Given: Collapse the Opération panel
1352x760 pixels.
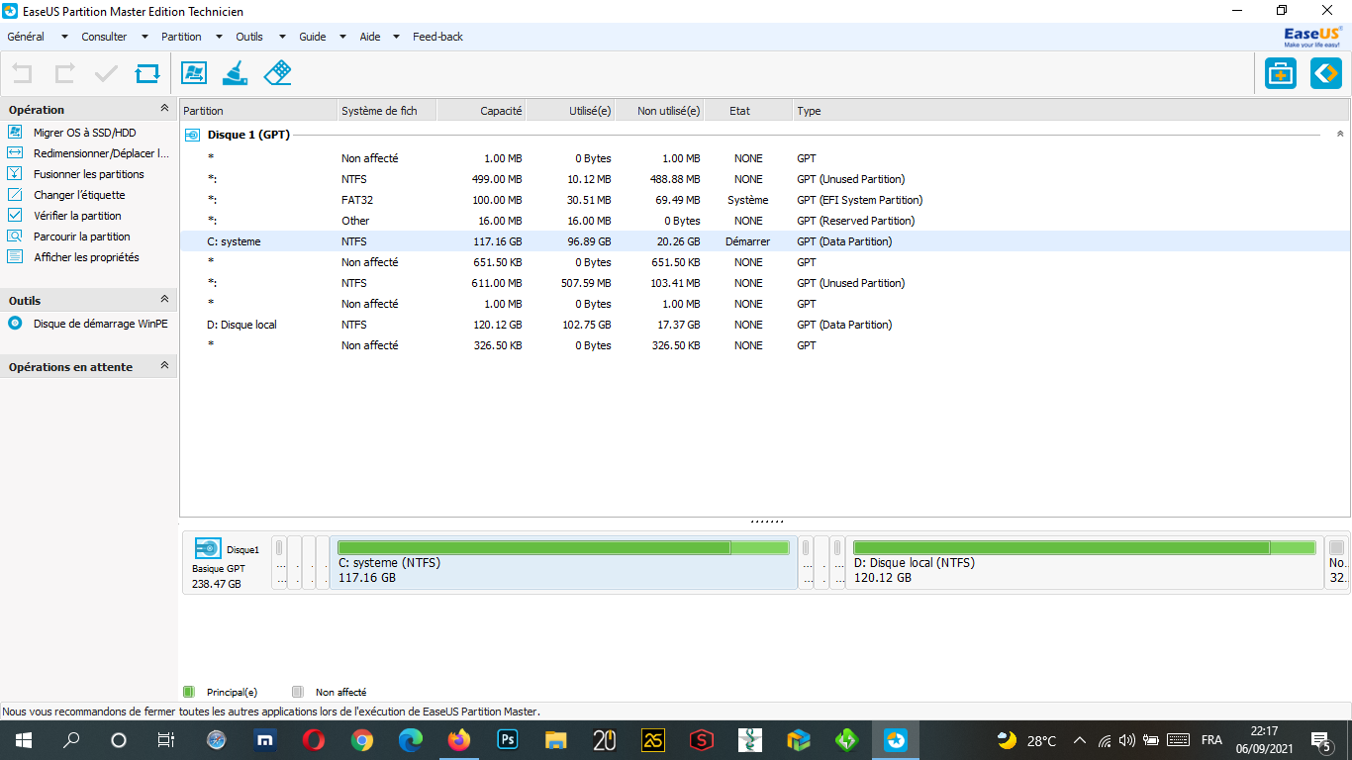Looking at the screenshot, I should click(164, 109).
